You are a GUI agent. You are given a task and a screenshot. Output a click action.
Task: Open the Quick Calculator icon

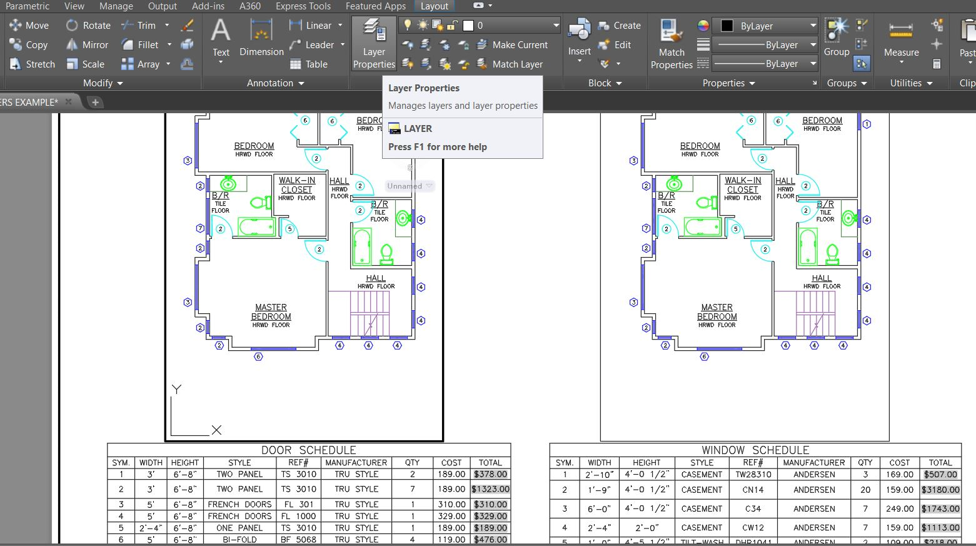tap(937, 64)
